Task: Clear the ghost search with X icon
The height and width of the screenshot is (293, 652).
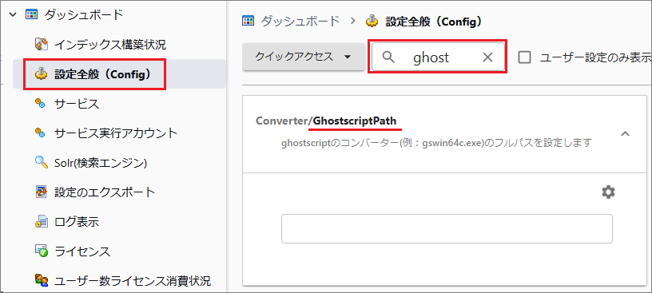Action: [487, 57]
